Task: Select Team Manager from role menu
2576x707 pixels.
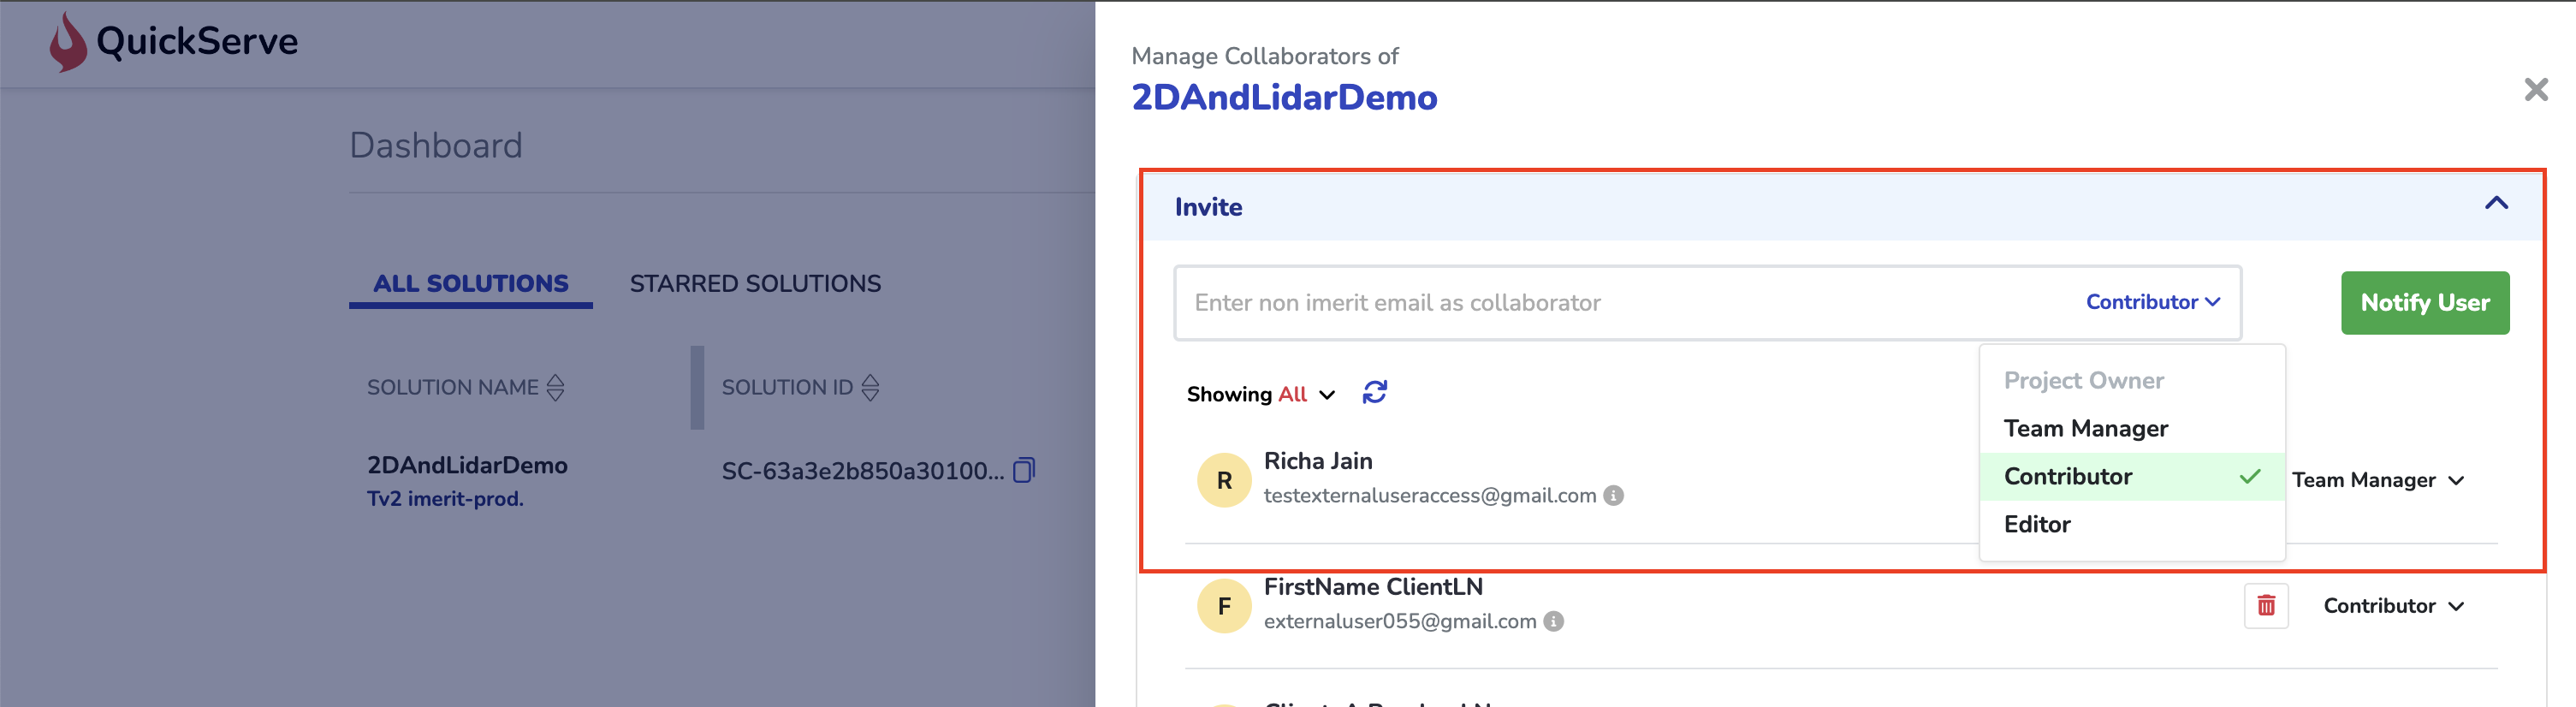Action: coord(2131,429)
